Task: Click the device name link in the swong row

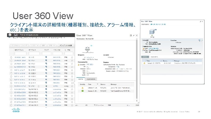Action: point(56,86)
